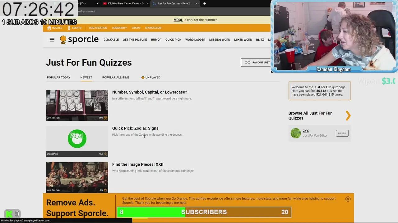Image resolution: width=398 pixels, height=223 pixels.
Task: Click the Find the Image Pieces painting thumbnail
Action: click(77, 177)
